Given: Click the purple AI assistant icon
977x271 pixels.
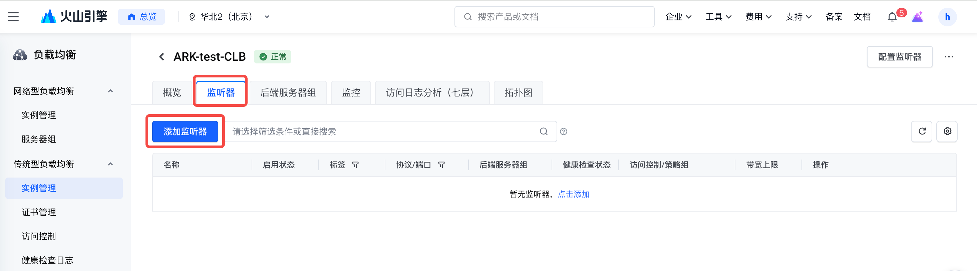Looking at the screenshot, I should [918, 17].
